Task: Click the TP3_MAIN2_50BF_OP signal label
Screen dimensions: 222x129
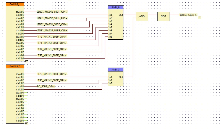Action: (x=52, y=80)
